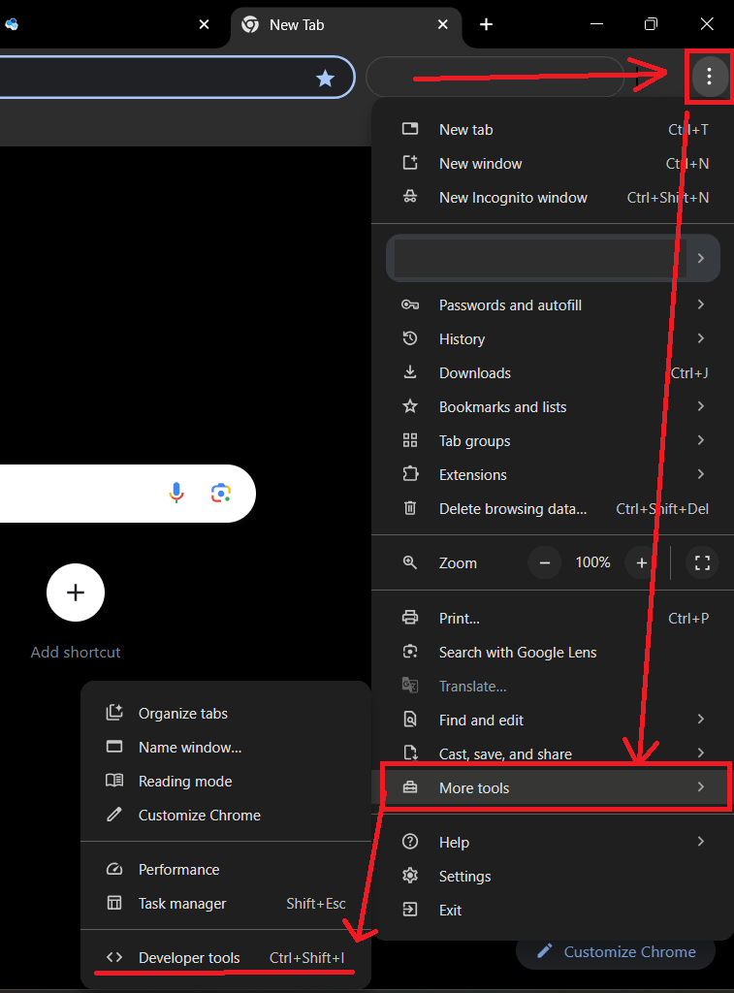Screen dimensions: 734x993
Task: Click the Help question mark icon
Action: click(x=410, y=842)
